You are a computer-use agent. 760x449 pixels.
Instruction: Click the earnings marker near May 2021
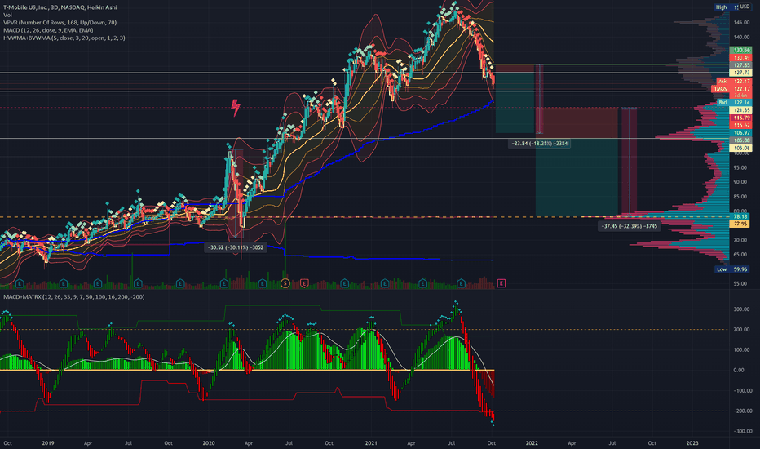coord(422,283)
